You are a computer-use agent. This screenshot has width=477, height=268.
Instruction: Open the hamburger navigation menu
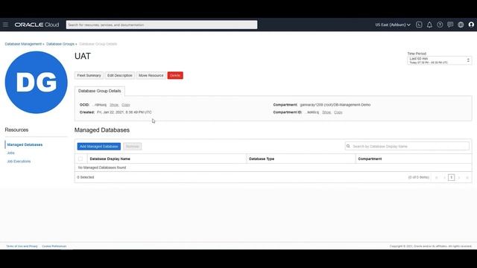5,25
